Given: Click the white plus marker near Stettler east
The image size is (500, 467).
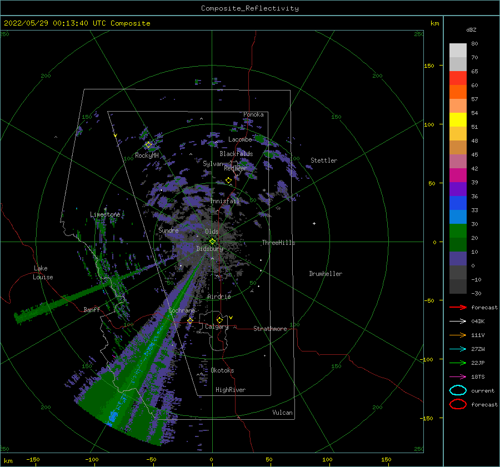Looking at the screenshot, I should point(314,223).
